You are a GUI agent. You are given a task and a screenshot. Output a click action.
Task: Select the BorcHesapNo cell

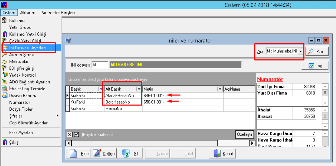click(x=124, y=102)
